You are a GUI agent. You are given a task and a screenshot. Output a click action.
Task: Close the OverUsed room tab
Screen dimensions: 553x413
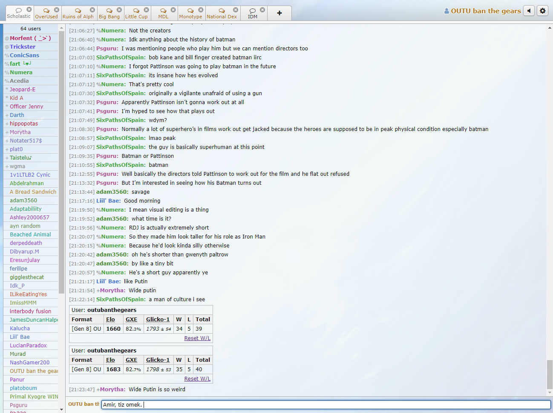(56, 10)
